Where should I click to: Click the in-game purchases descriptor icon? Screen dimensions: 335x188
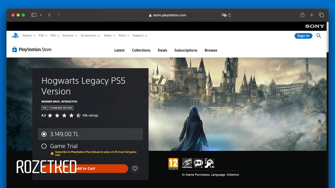(x=187, y=163)
